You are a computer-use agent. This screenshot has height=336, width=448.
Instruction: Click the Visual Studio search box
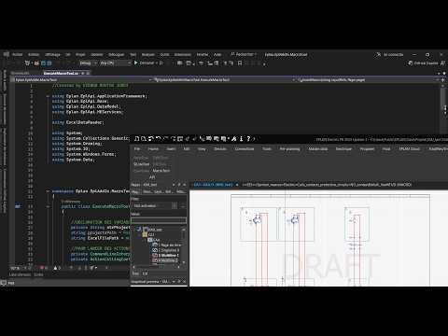click(x=245, y=54)
